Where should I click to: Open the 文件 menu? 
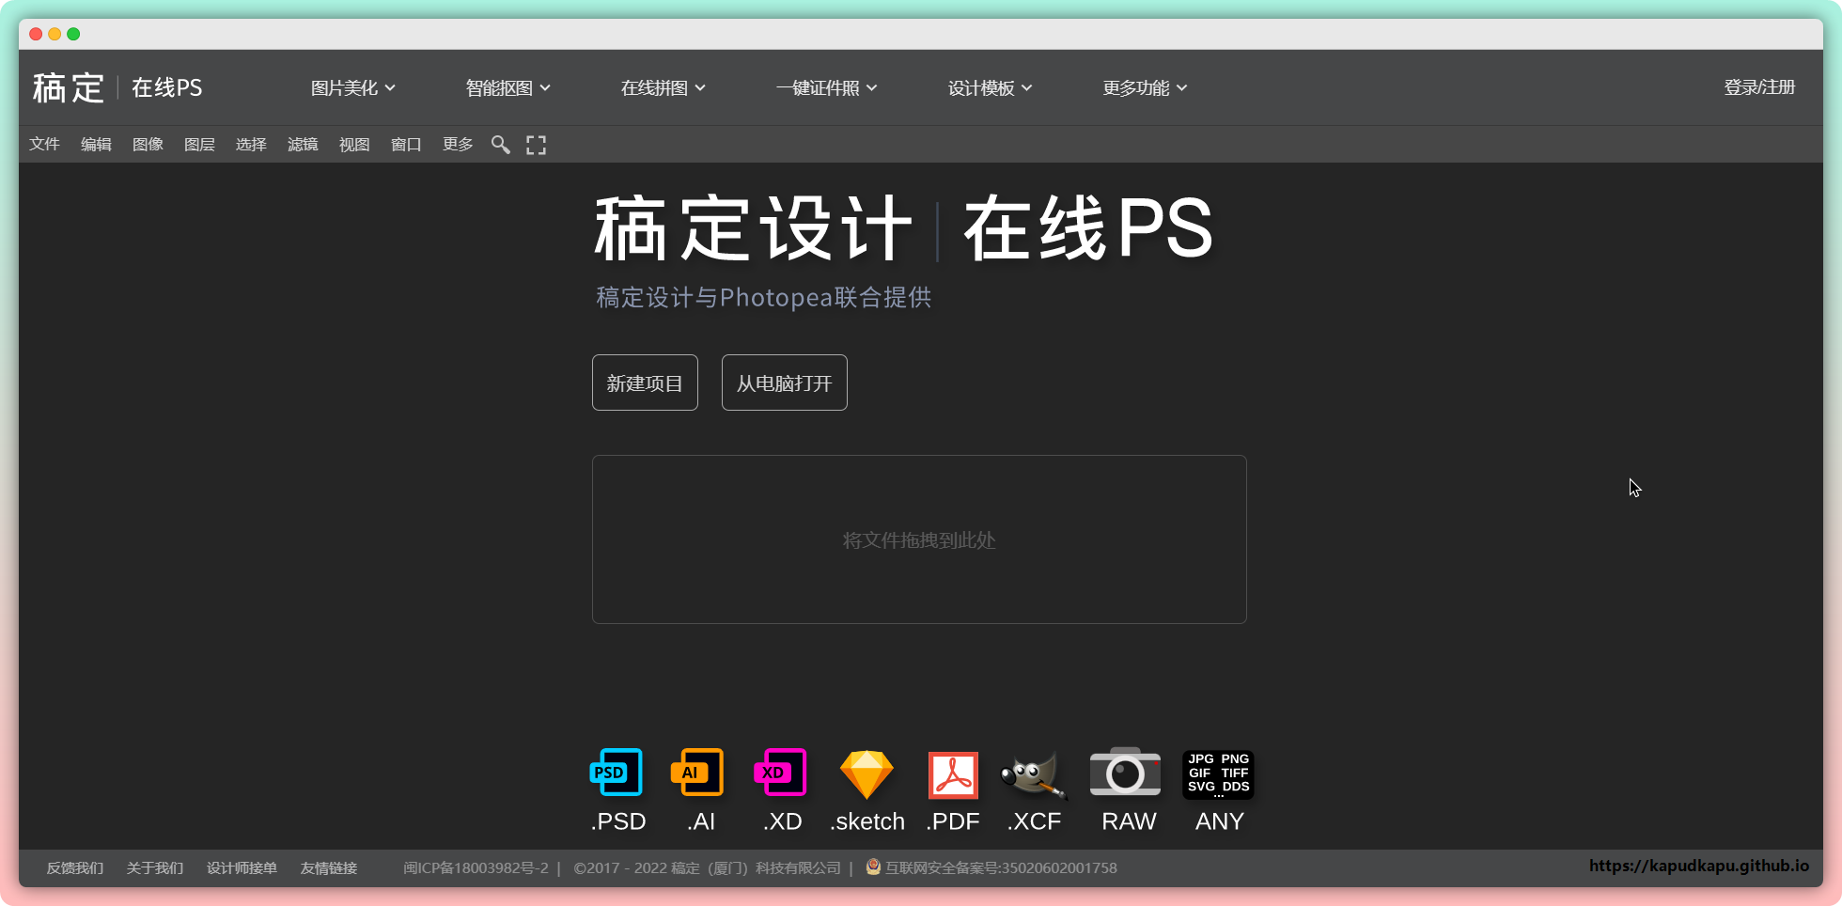(x=44, y=145)
